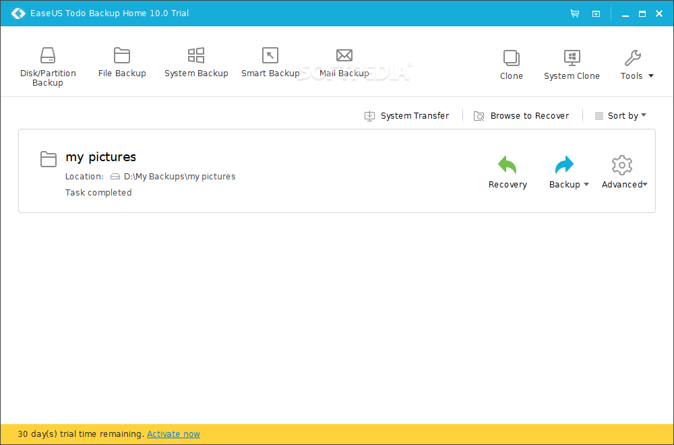Click System Transfer
Viewport: 674px width, 445px height.
pos(406,116)
